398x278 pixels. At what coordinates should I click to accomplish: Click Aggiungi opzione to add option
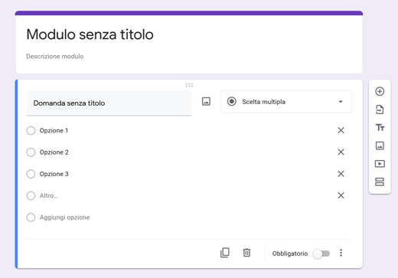tap(64, 217)
